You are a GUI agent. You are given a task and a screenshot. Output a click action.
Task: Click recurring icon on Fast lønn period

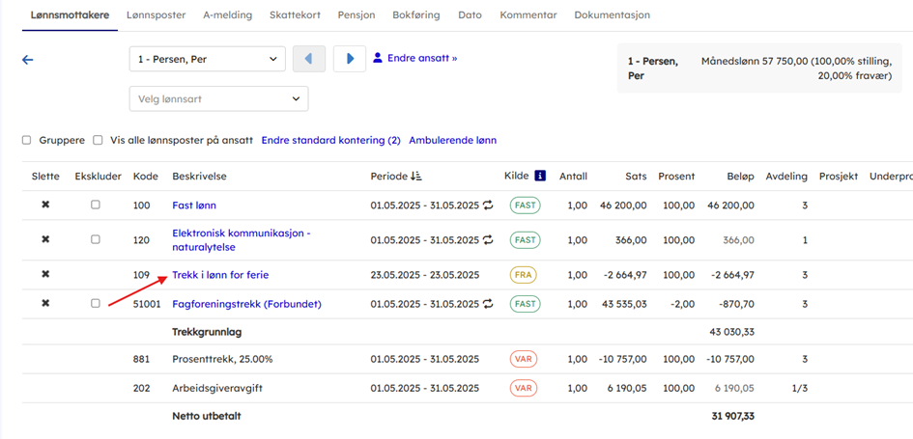[489, 206]
